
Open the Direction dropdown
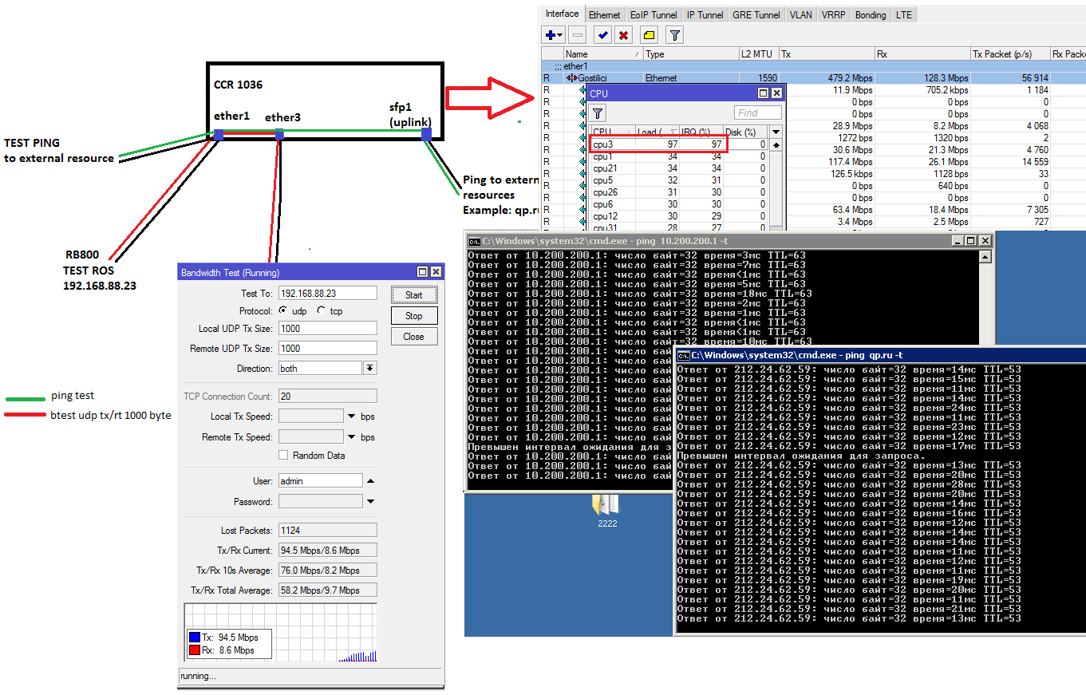coord(369,369)
